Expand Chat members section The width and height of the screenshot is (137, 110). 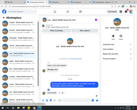pyautogui.click(x=117, y=49)
